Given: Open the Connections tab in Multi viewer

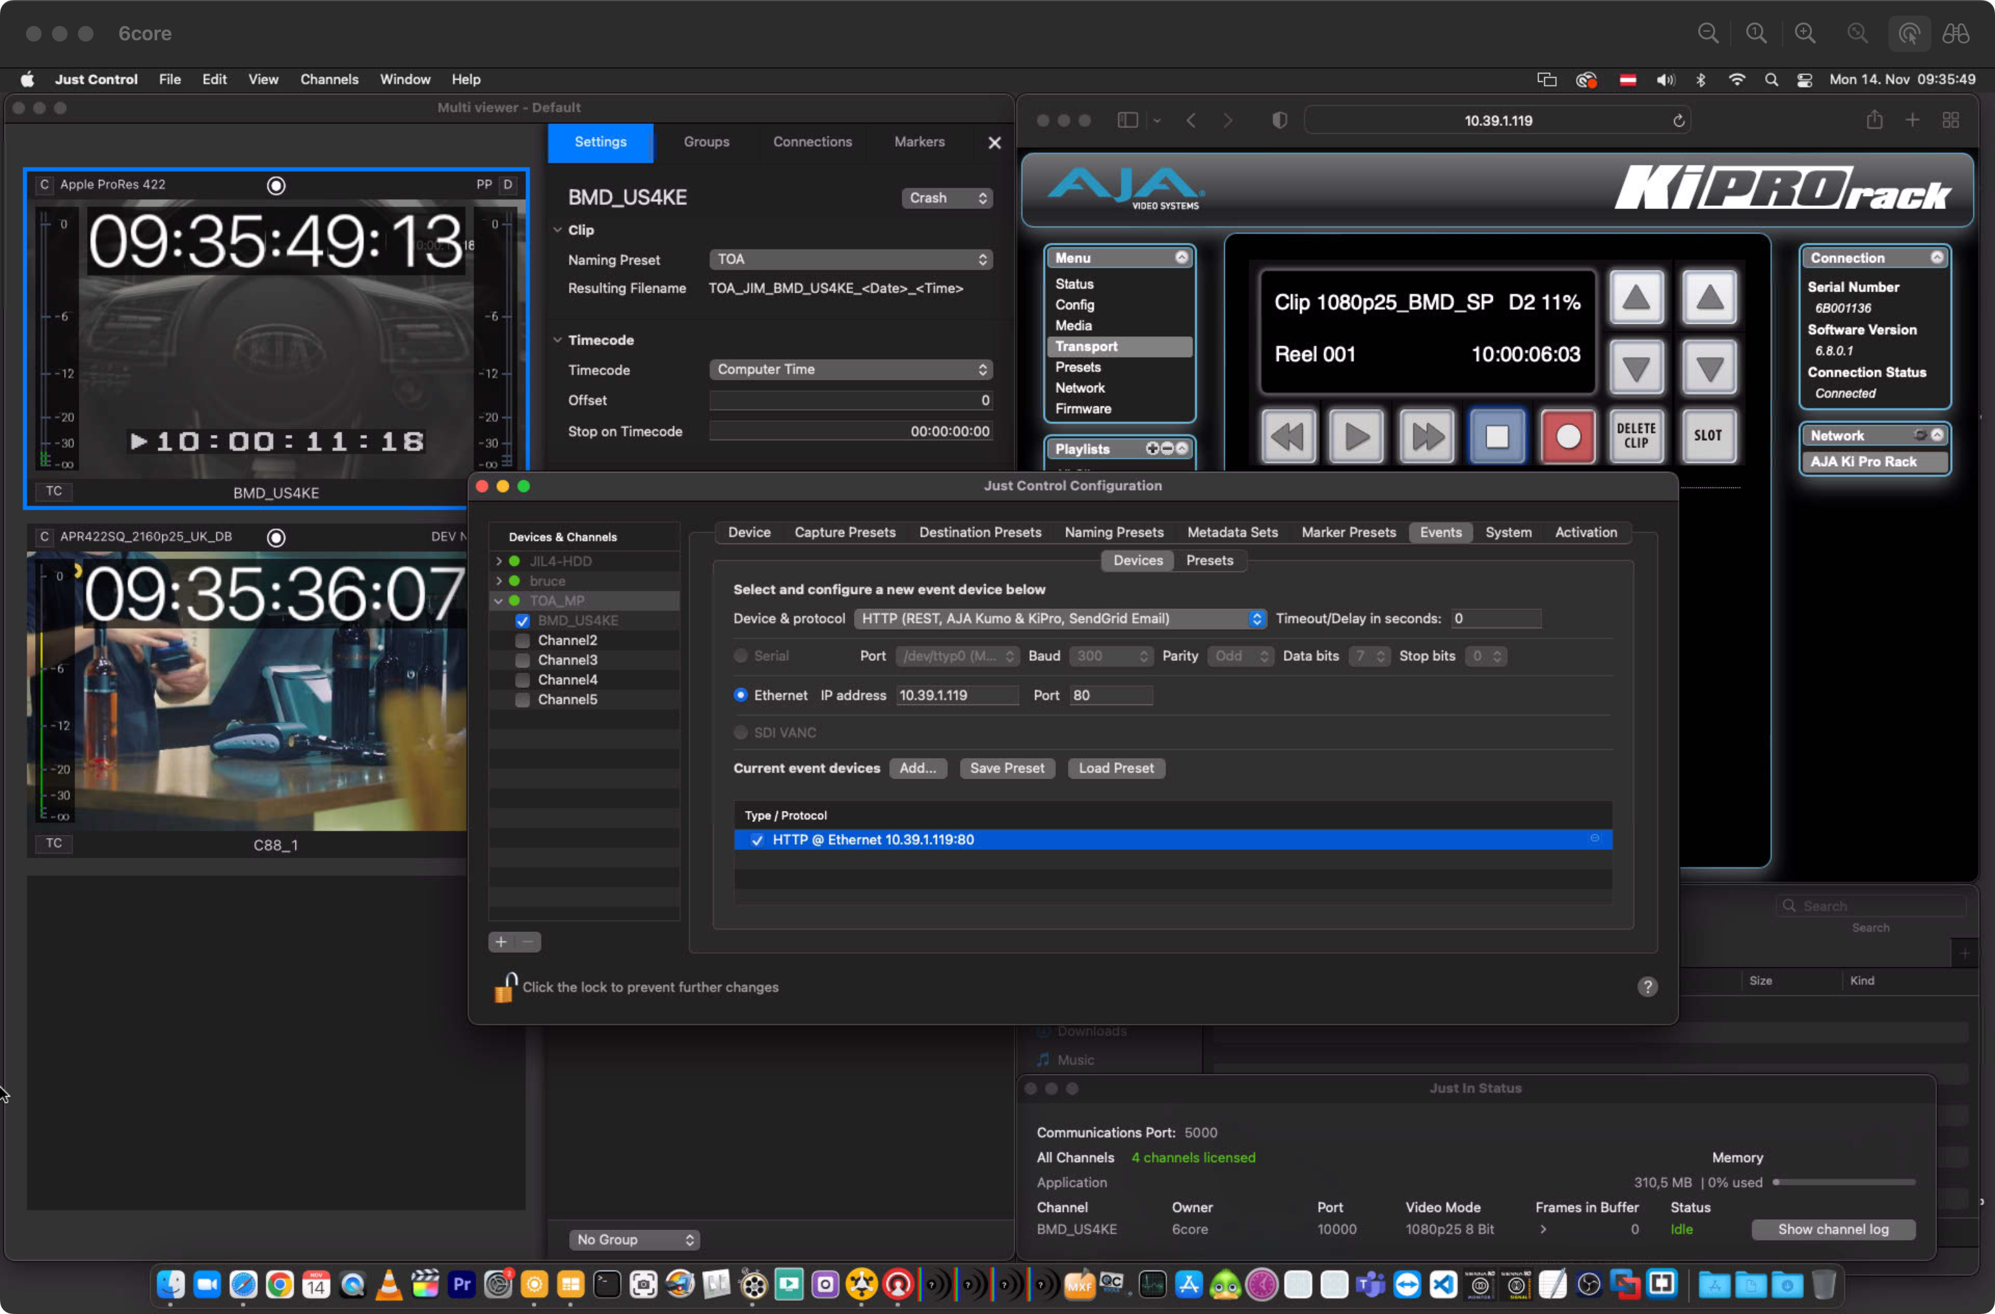Looking at the screenshot, I should point(811,142).
